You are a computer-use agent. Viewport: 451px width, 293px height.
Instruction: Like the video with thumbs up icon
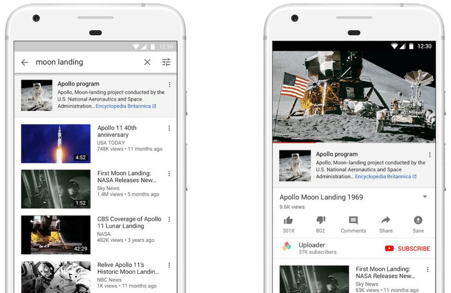click(288, 221)
